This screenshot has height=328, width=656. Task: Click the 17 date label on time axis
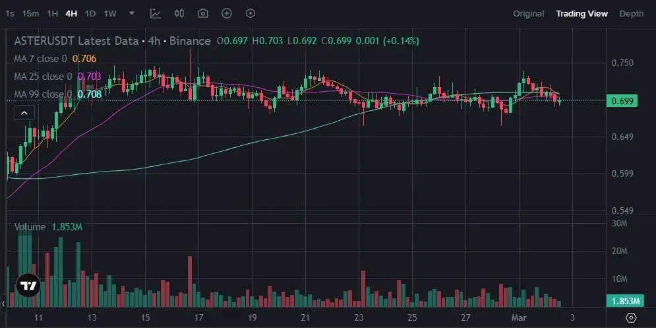(x=198, y=317)
